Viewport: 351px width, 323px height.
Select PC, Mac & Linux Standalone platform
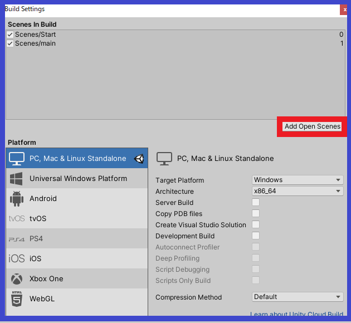coord(77,158)
